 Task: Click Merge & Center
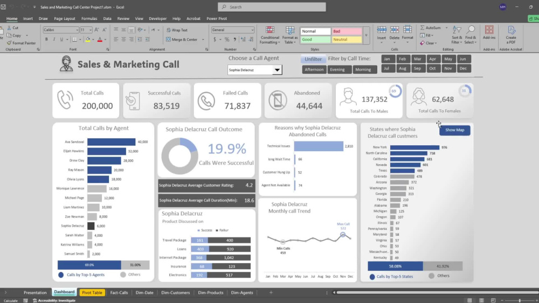182,39
